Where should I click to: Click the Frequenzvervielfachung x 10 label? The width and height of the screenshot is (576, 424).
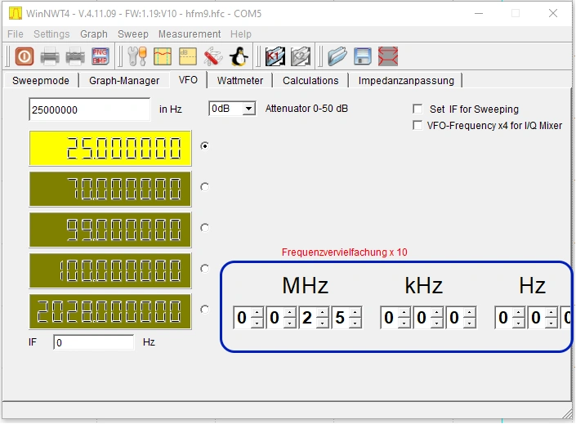click(344, 252)
